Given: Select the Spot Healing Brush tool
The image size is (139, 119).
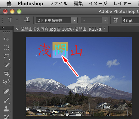Looking at the screenshot, I should (x=6, y=92).
